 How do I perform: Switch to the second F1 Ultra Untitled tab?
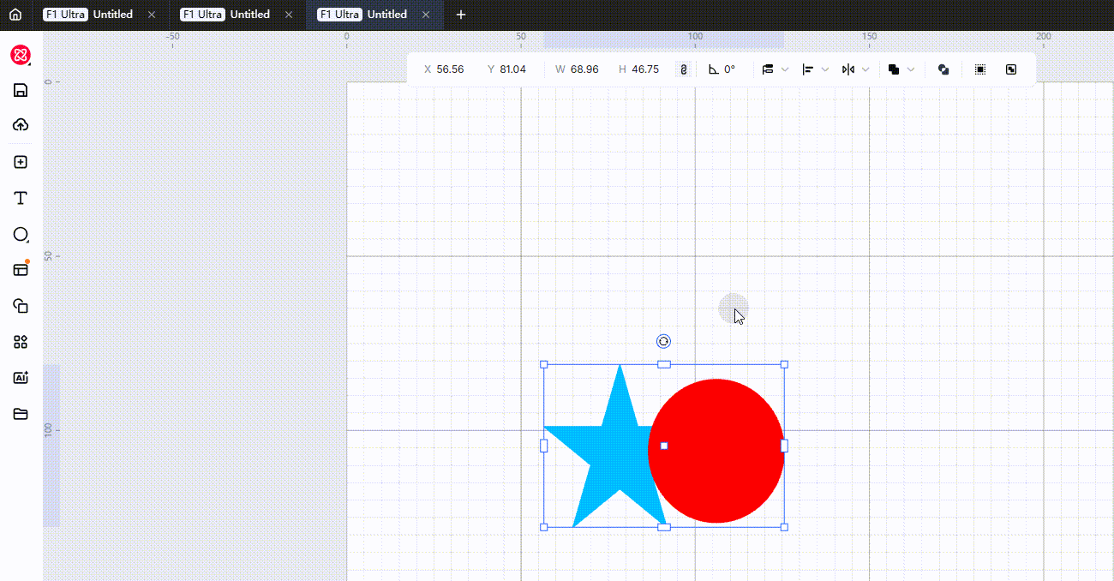[225, 15]
